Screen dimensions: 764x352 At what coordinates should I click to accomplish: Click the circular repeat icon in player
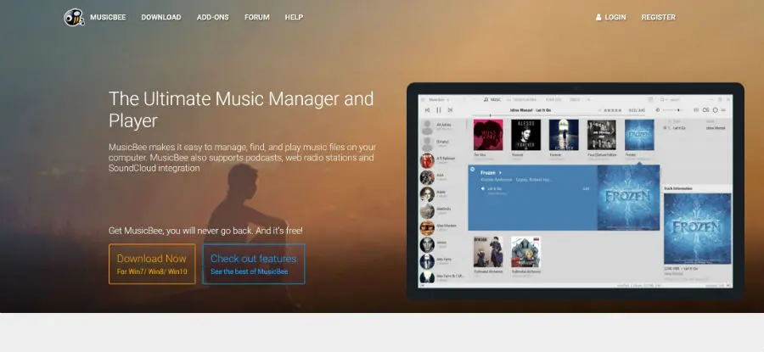716,110
